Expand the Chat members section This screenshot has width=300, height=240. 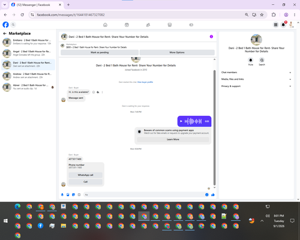[x=256, y=73]
